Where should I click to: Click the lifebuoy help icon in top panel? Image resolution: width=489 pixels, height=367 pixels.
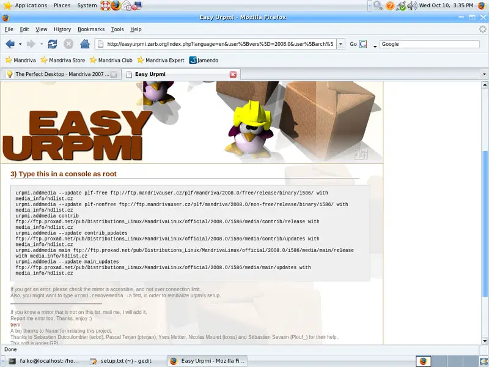click(x=105, y=6)
